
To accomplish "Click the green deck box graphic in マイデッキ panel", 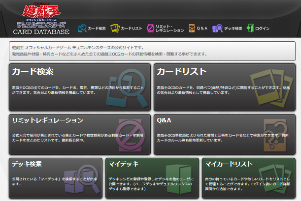I will coord(179,179).
